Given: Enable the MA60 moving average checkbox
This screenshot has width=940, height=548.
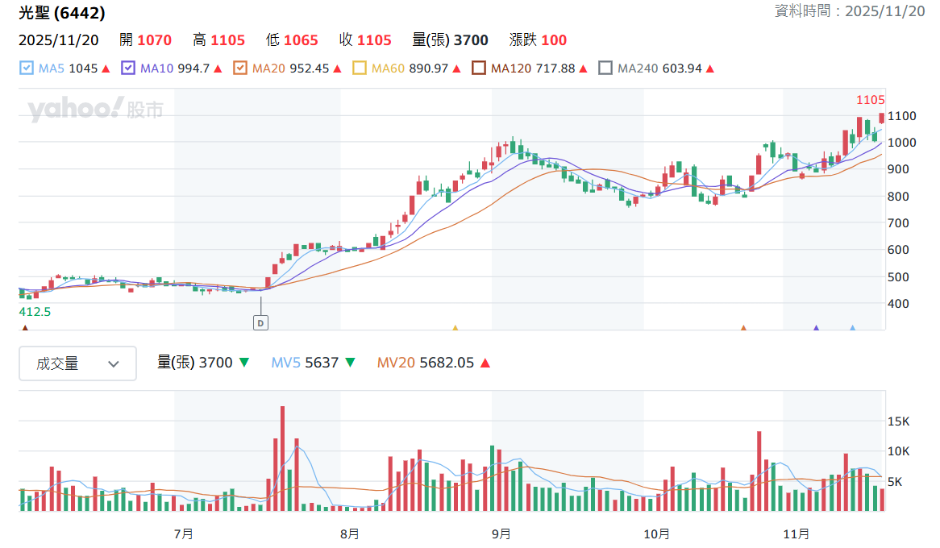Looking at the screenshot, I should (x=359, y=68).
